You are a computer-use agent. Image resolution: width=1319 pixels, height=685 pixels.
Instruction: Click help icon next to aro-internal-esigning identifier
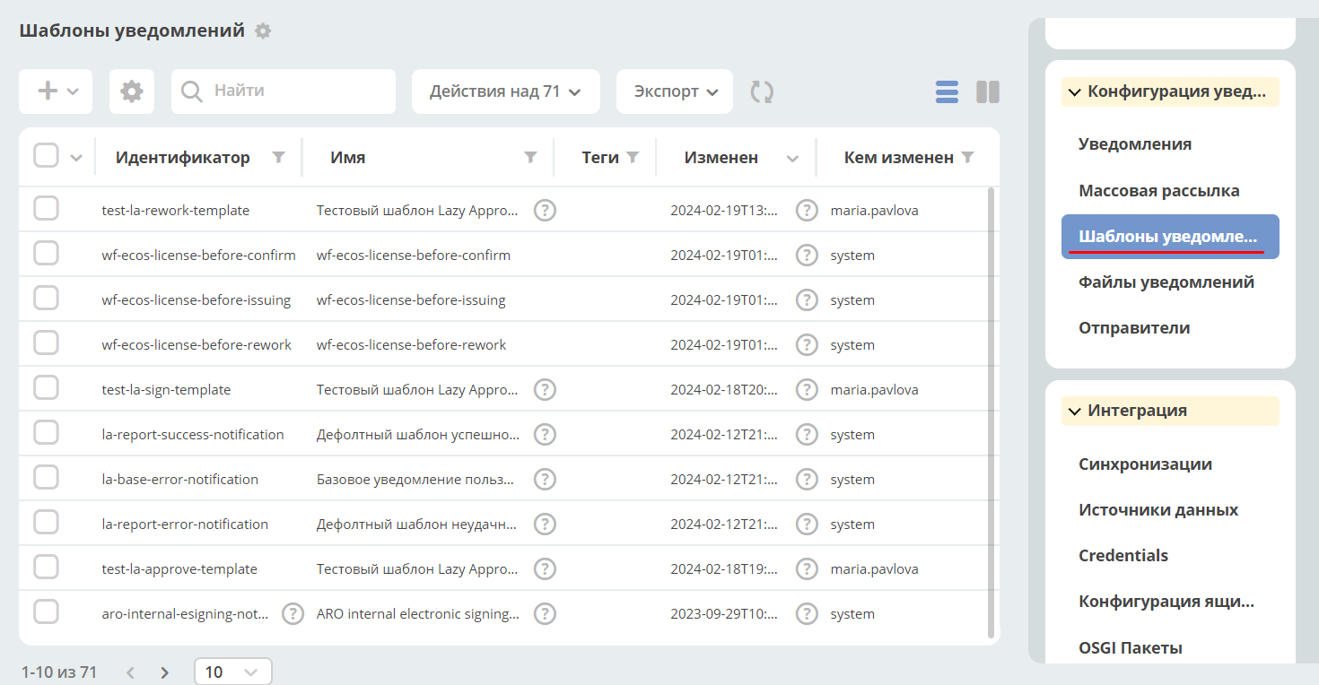pyautogui.click(x=293, y=614)
